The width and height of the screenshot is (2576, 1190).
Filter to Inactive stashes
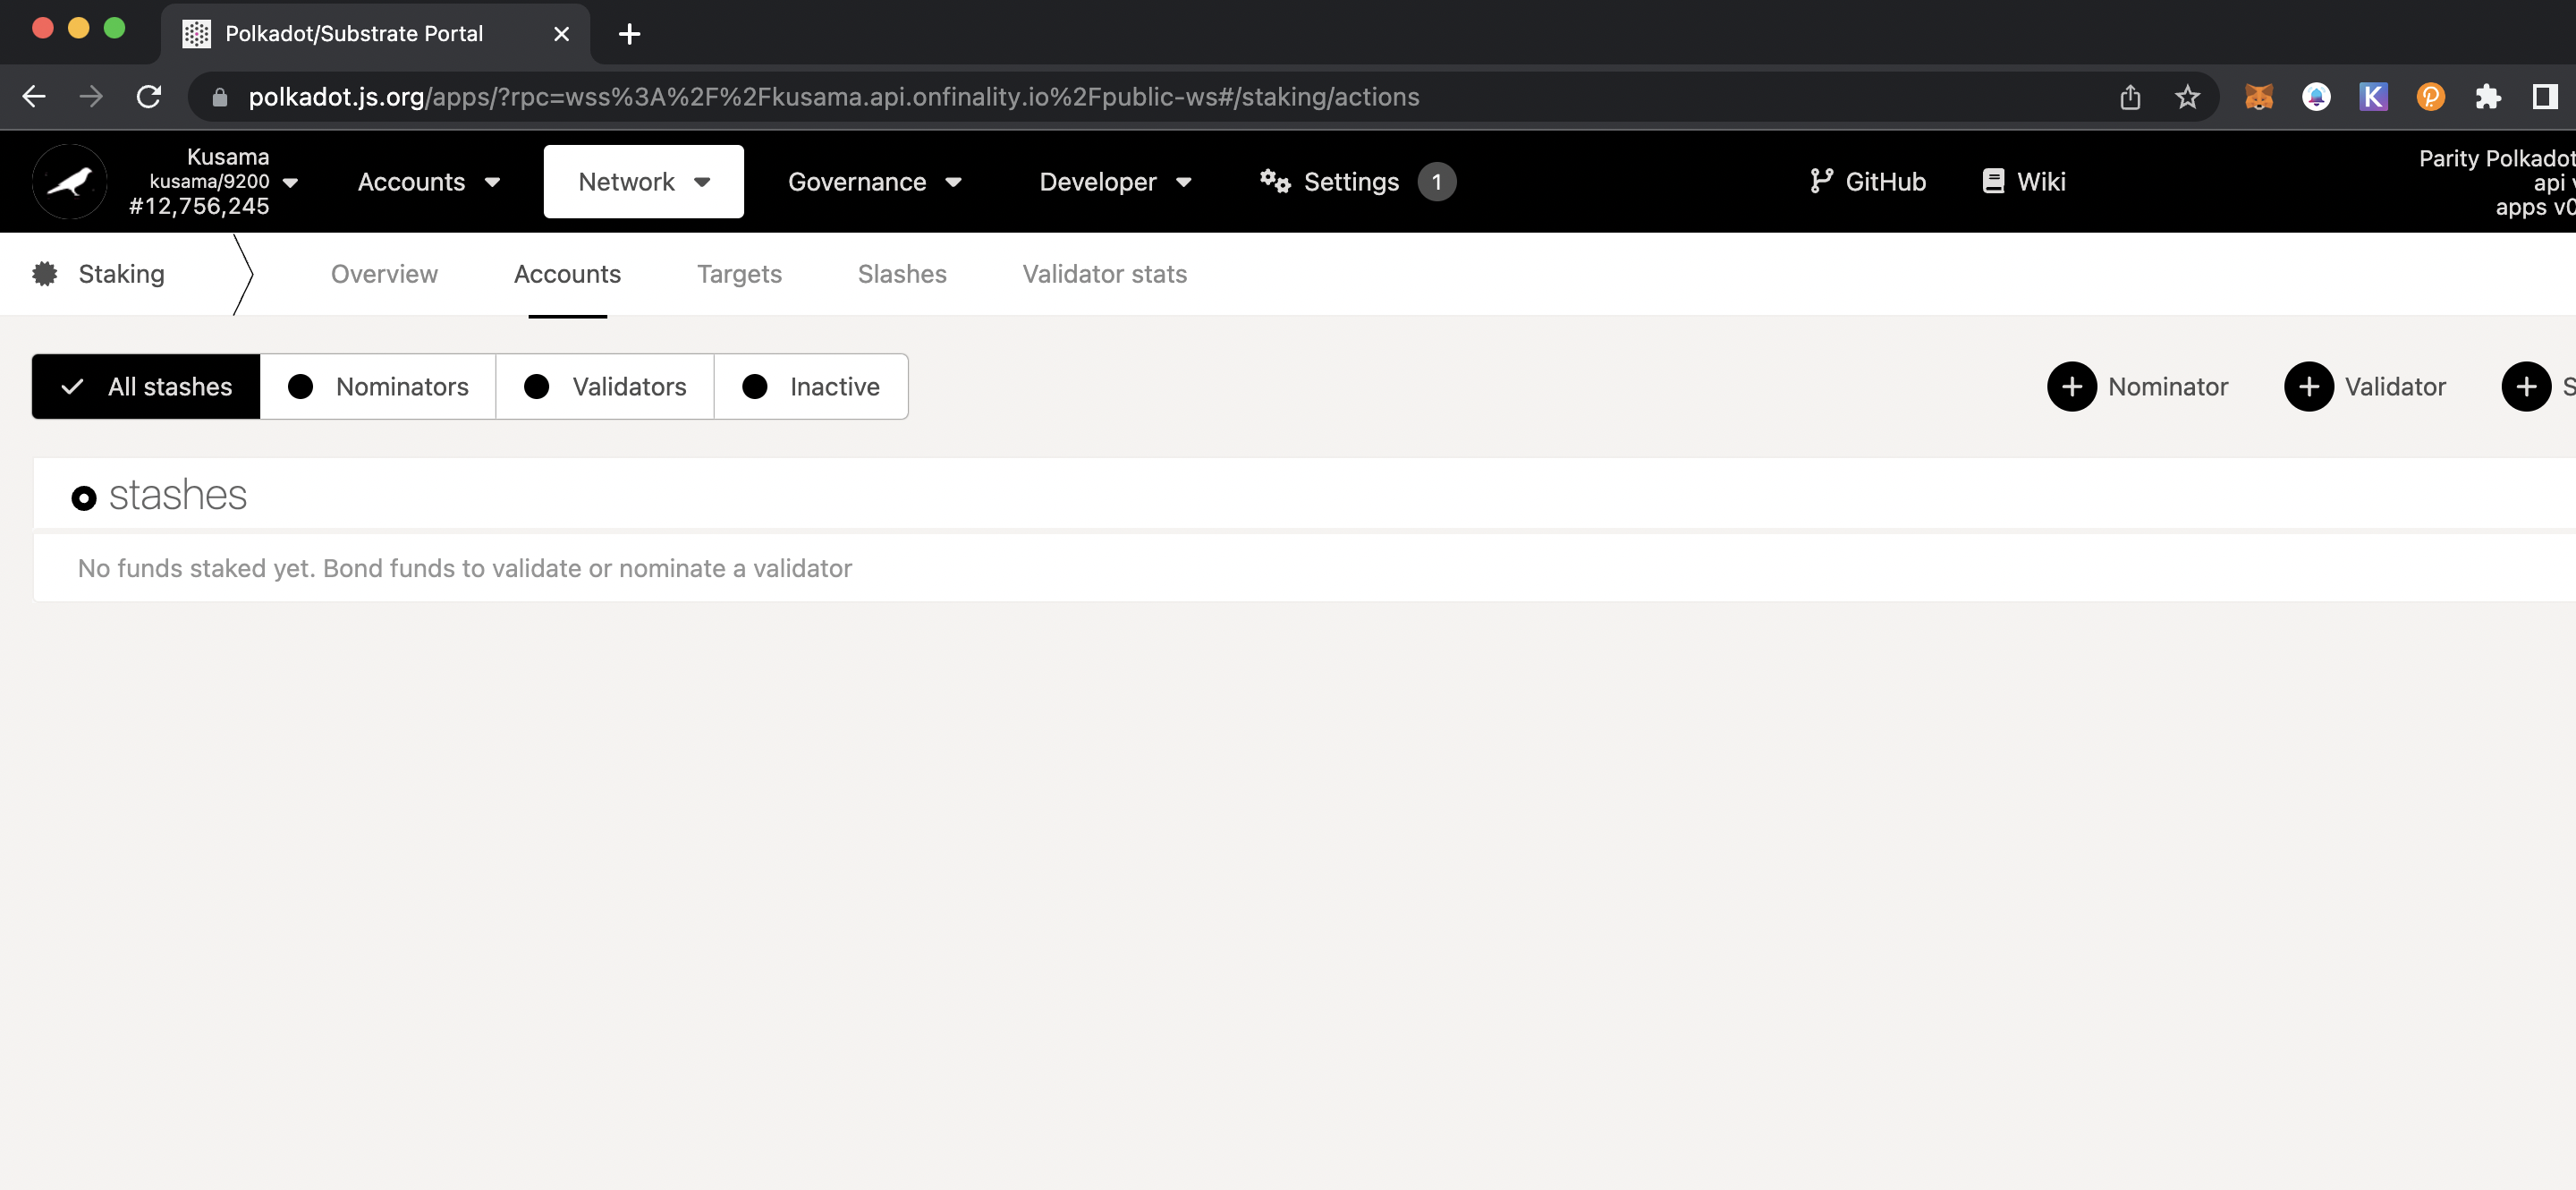(811, 386)
